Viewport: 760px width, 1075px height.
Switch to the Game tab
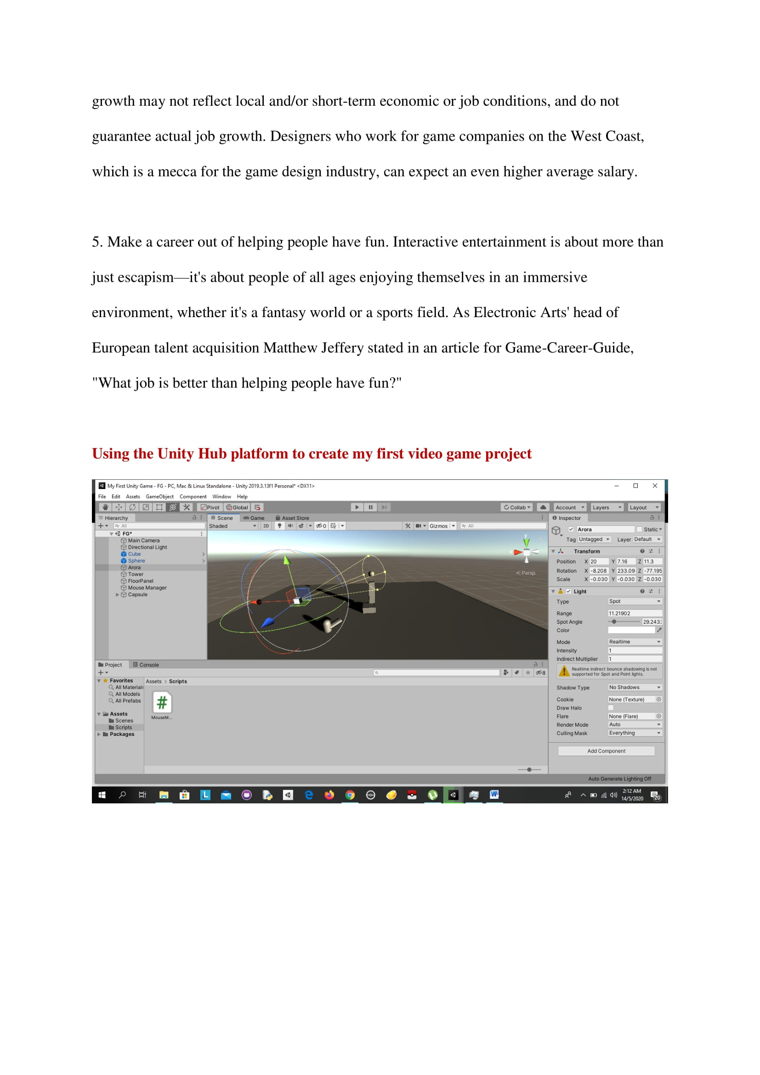pos(254,518)
